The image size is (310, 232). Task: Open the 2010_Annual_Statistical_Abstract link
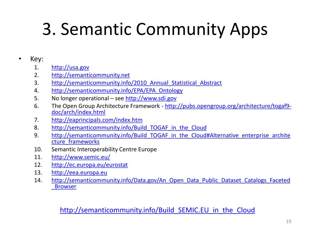[137, 83]
